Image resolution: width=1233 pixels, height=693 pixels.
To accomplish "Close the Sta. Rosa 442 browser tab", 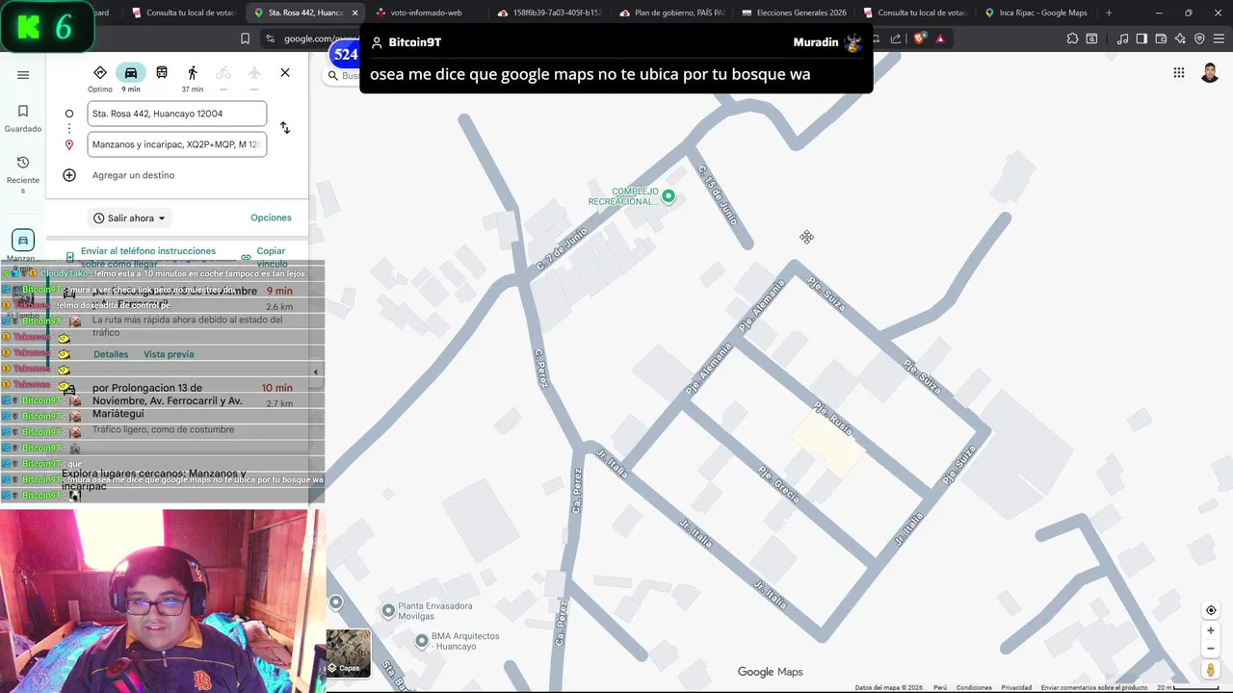I will tap(354, 13).
